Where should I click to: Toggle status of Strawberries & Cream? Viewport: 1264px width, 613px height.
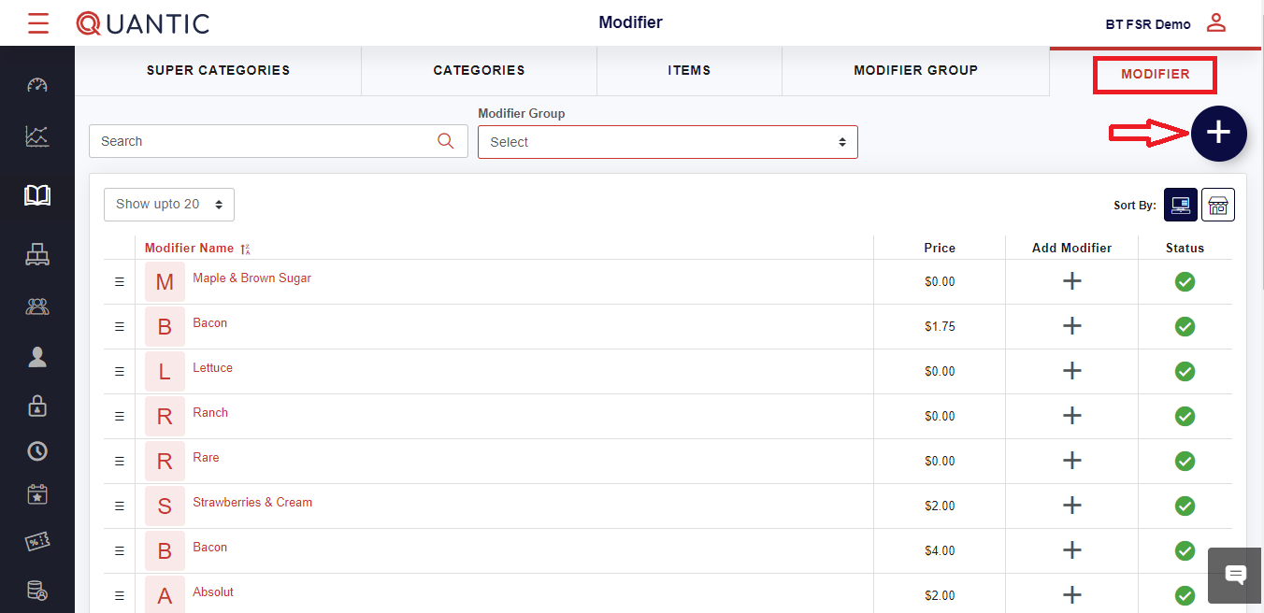[1185, 506]
